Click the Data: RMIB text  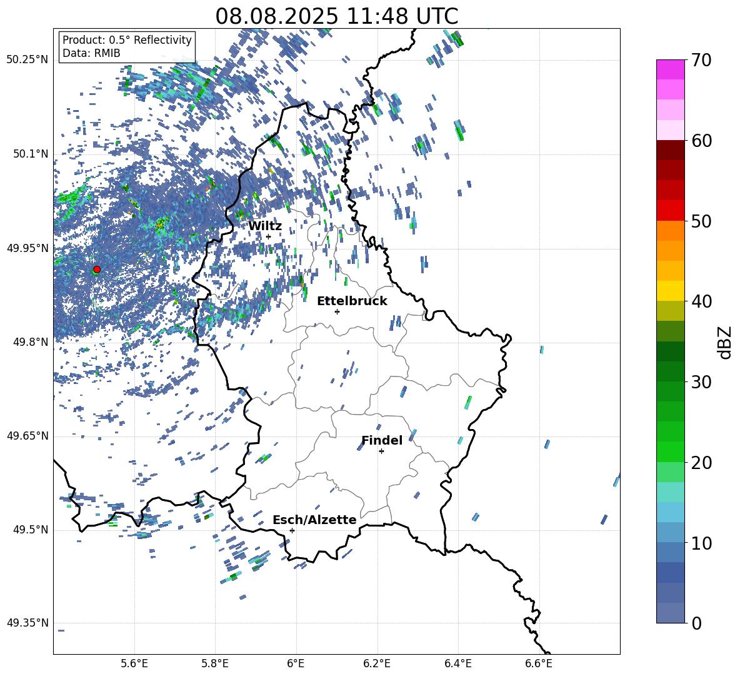pos(91,53)
